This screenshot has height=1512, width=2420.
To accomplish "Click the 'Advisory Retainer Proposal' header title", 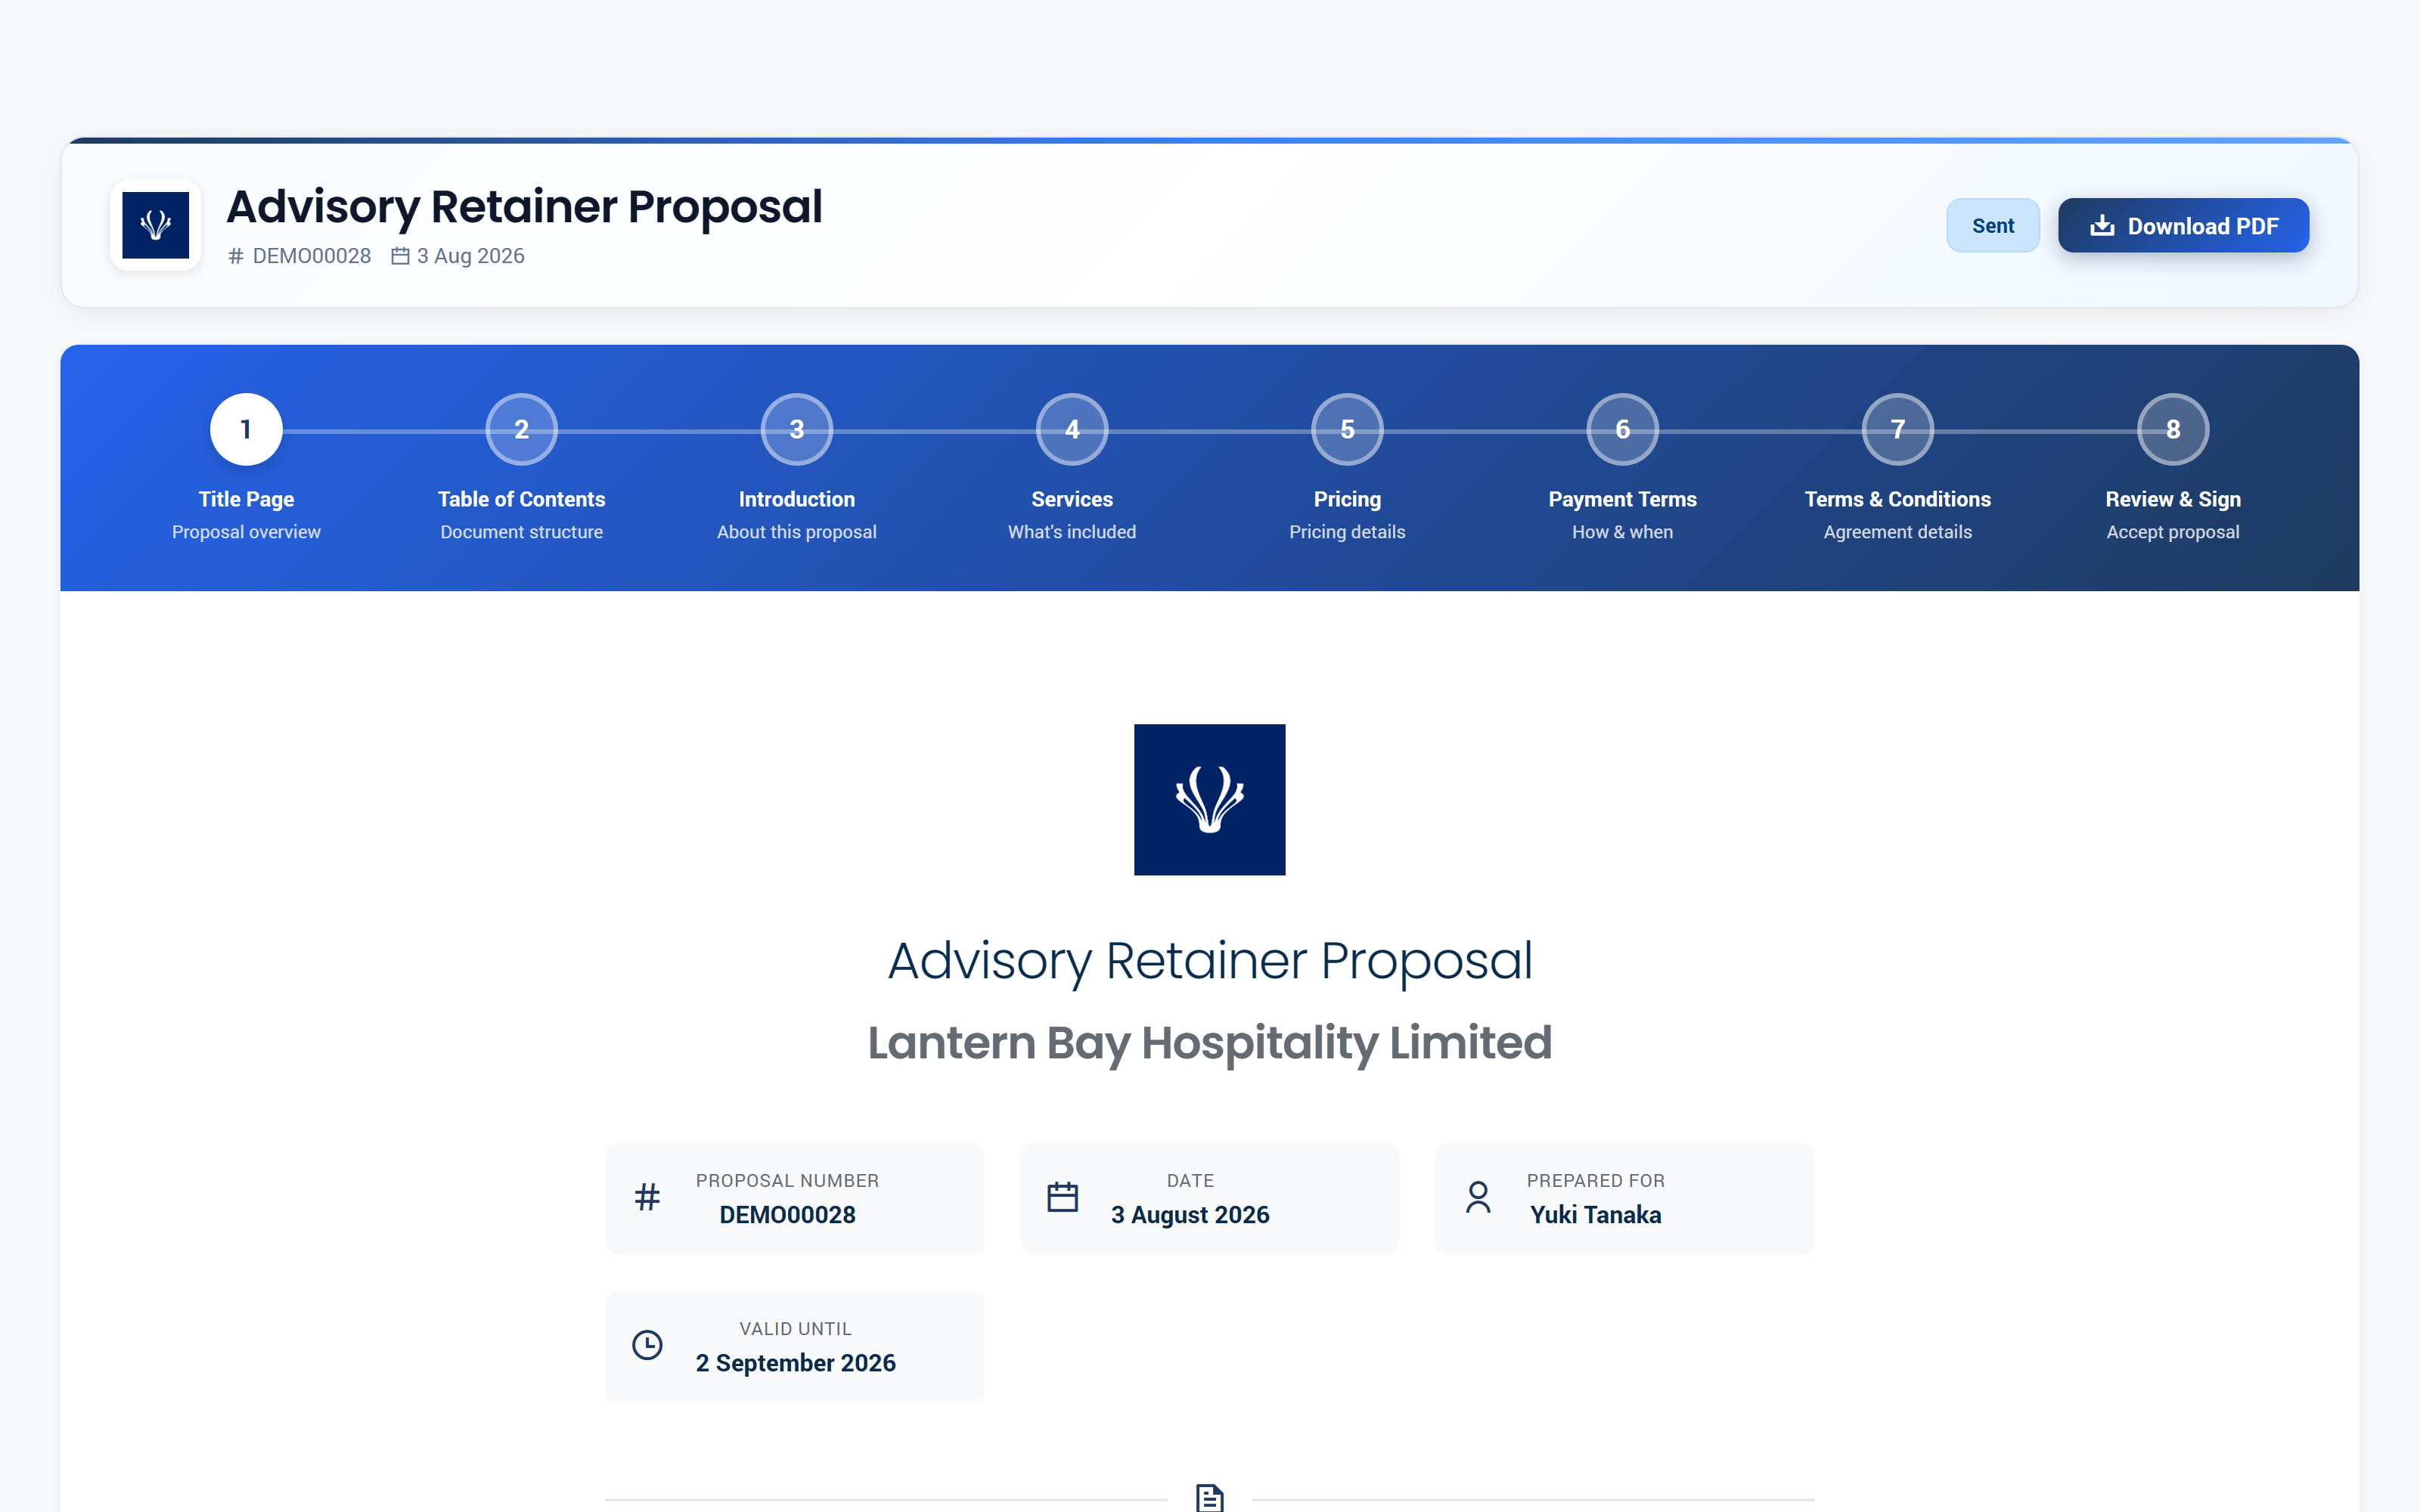I will click(x=525, y=207).
